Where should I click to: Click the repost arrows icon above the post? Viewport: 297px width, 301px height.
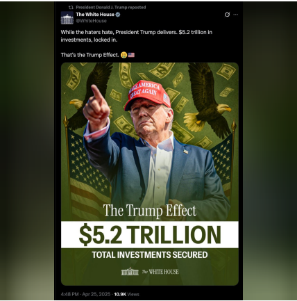(71, 8)
